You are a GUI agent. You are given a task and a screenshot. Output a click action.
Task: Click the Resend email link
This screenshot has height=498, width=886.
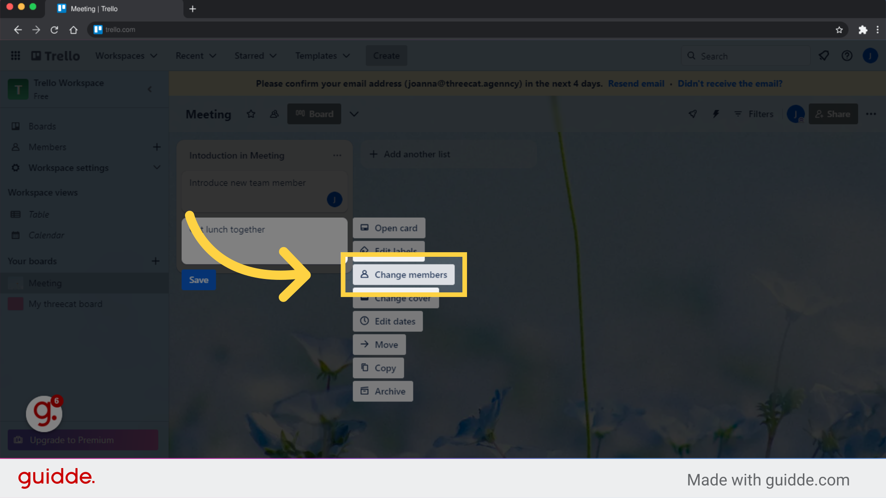(636, 83)
